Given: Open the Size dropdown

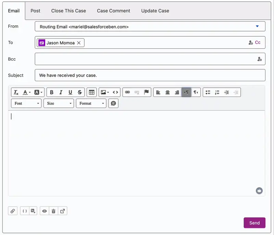Looking at the screenshot, I should tap(59, 103).
